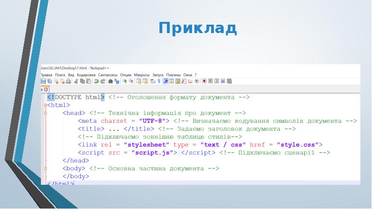Open the Вид menu
Screen dimensions: 372x209
click(71, 75)
